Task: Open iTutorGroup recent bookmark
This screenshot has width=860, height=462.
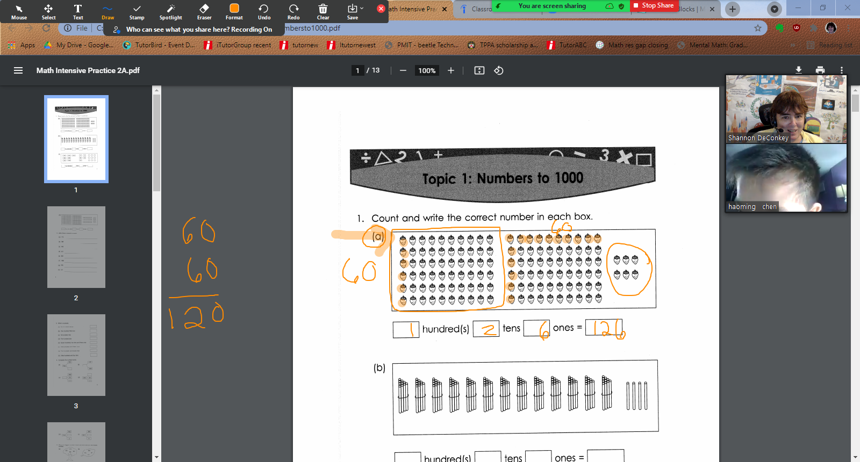Action: pos(238,45)
